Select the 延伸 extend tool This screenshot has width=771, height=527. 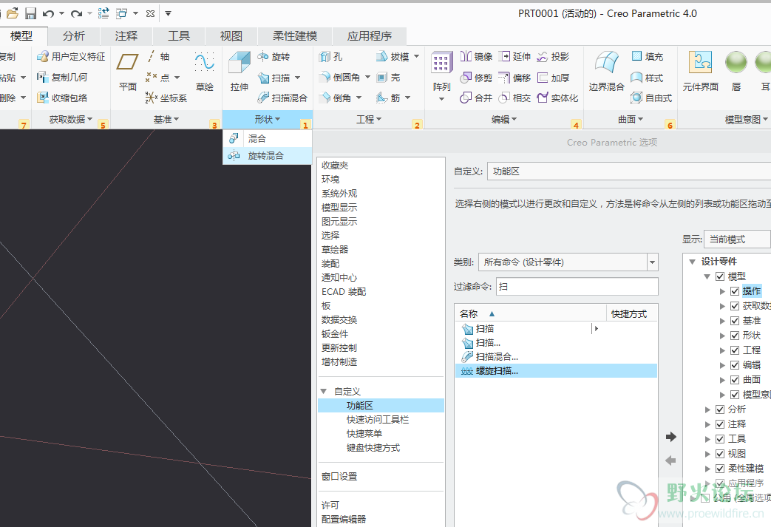click(514, 56)
